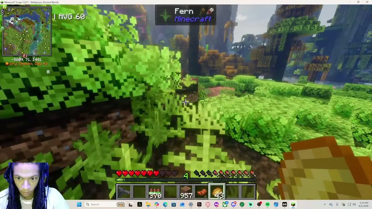This screenshot has width=372, height=209.
Task: Select the highlighted food slot with 43
Action: pyautogui.click(x=217, y=192)
